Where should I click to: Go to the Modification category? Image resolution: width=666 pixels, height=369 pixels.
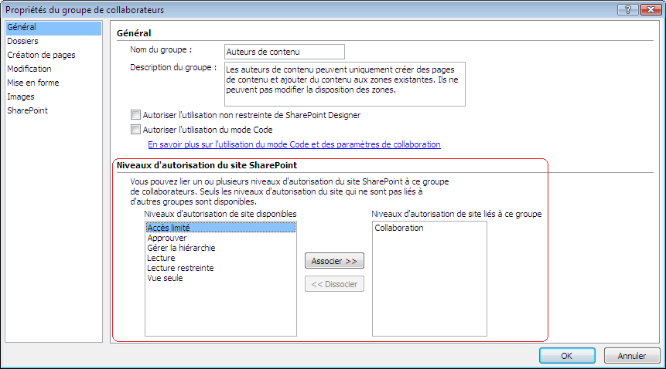coord(29,69)
